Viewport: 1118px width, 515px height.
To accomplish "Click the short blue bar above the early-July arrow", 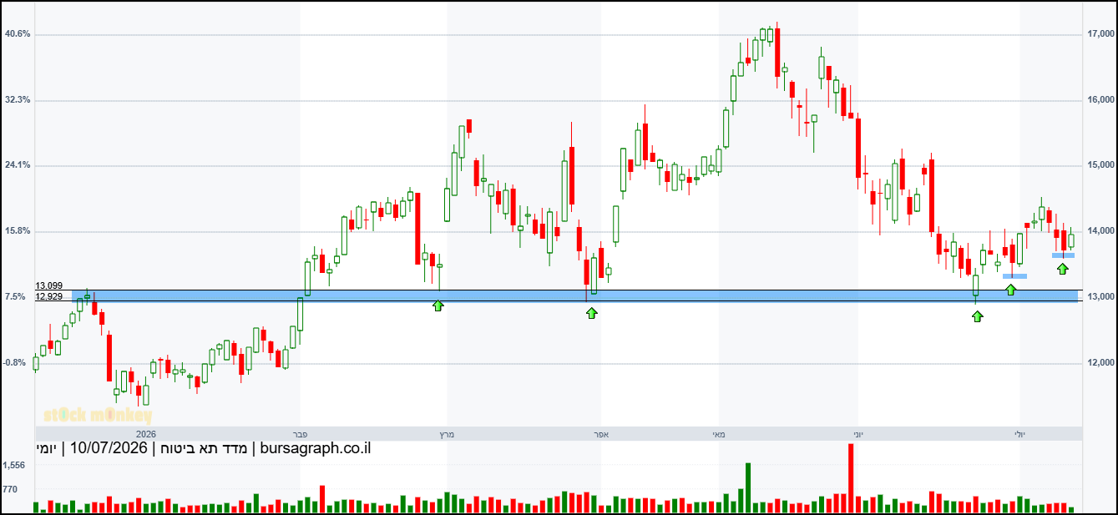I will [1014, 276].
